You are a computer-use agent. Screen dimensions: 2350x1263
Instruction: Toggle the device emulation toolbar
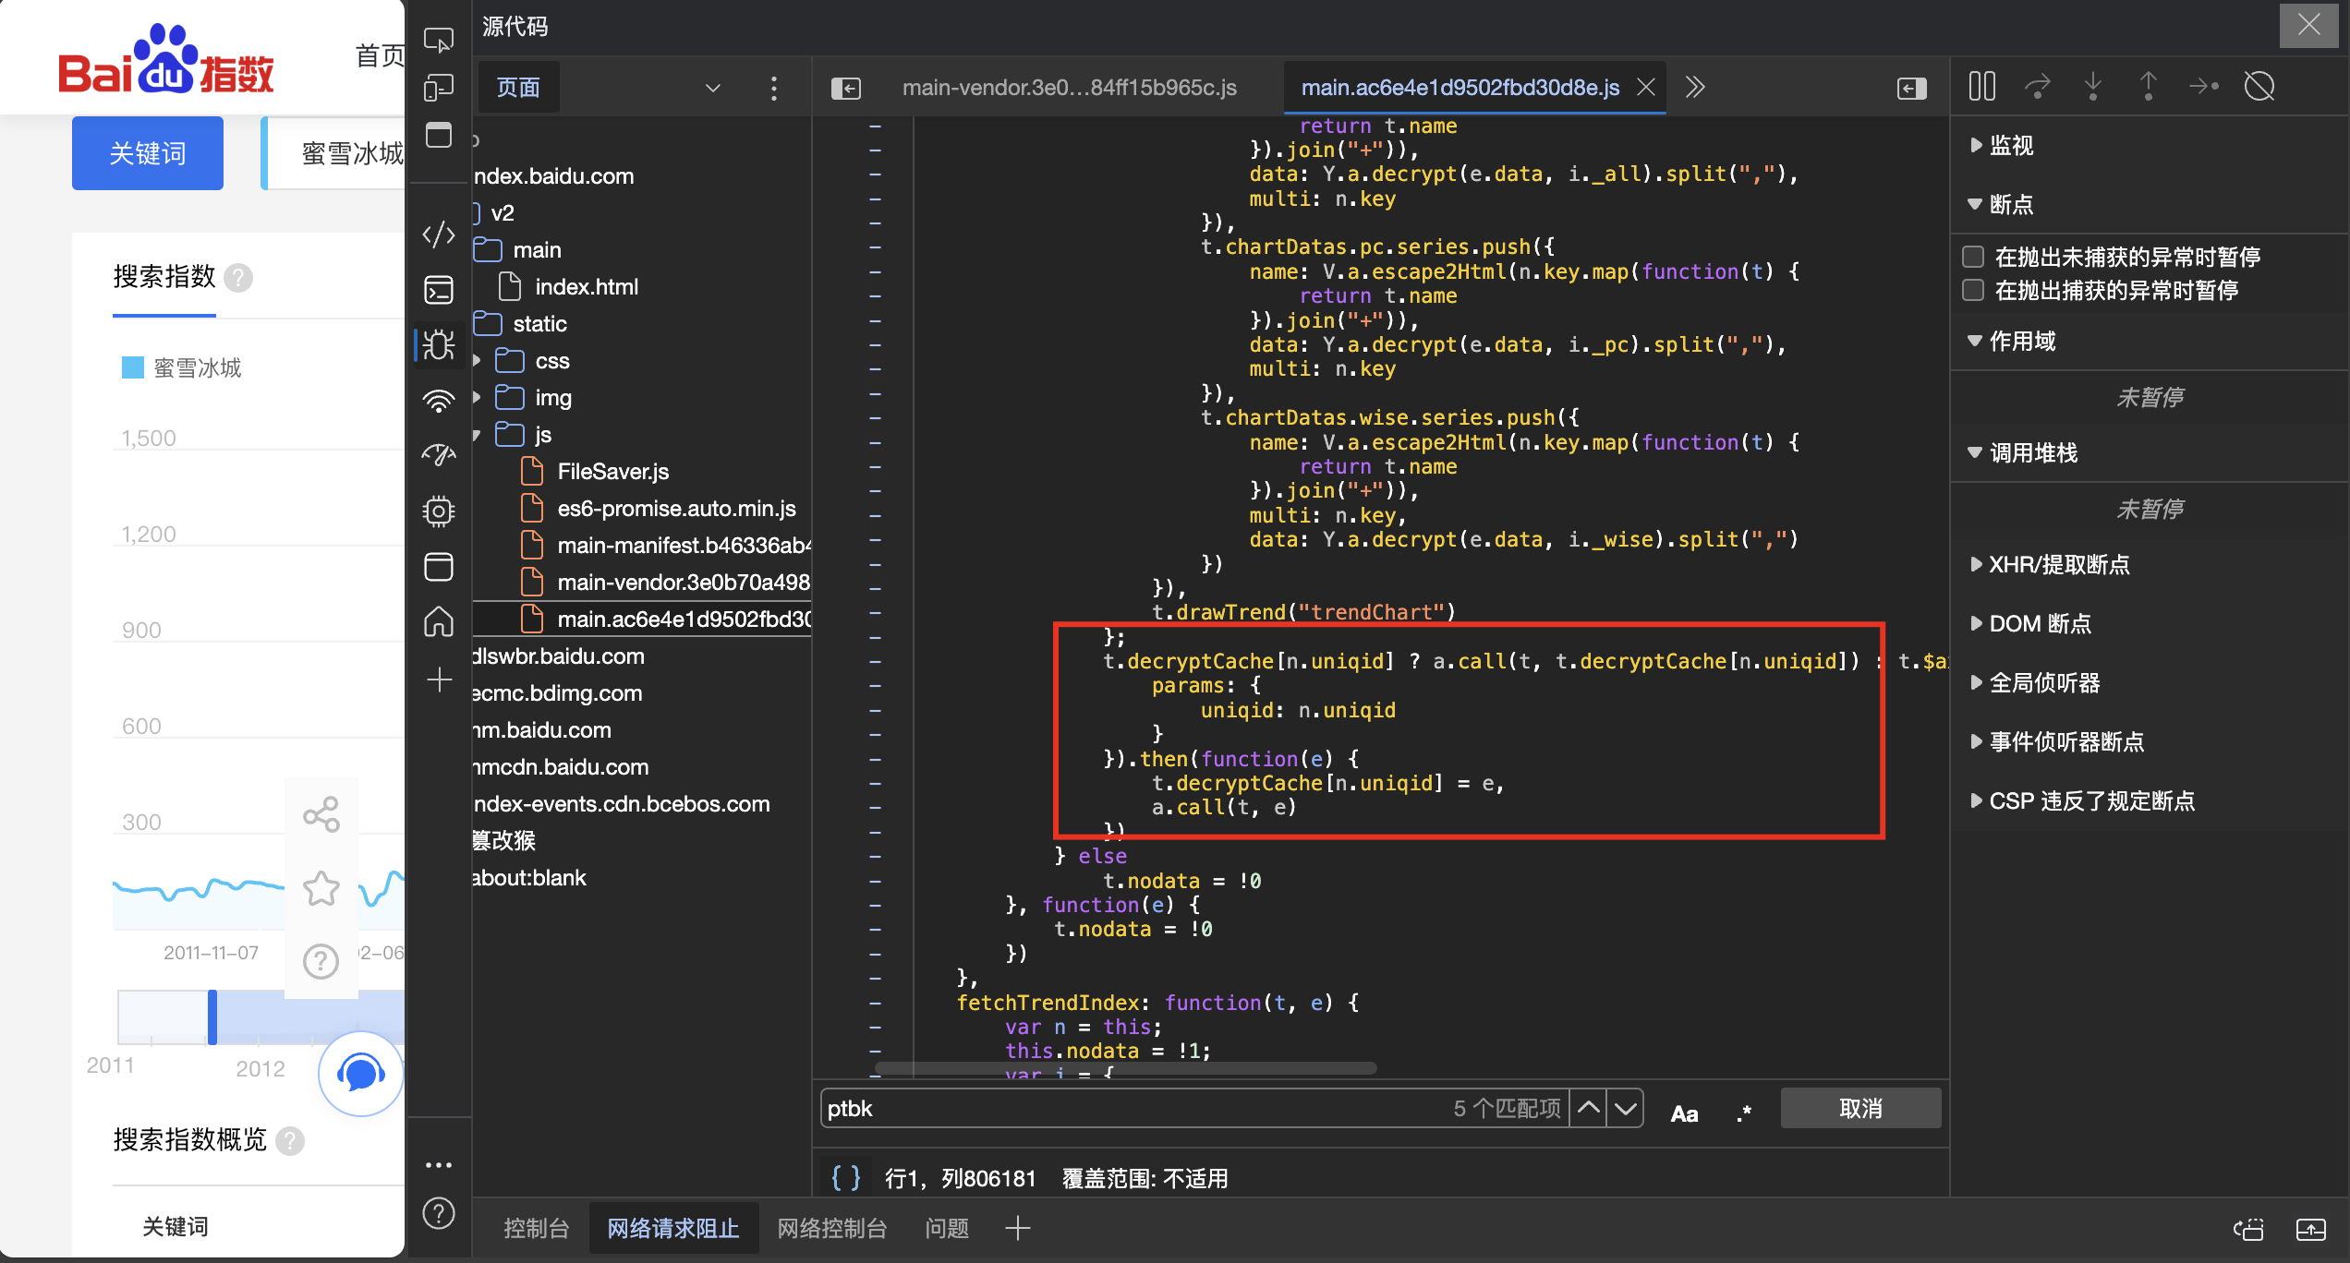[440, 86]
